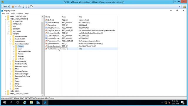The image size is (188, 106).
Task: Open the Windows Start menu
Action: pyautogui.click(x=4, y=102)
